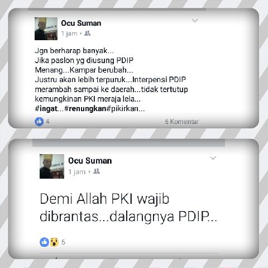Click the Ocu Suman name above the Kampar post
This screenshot has width=268, height=268.
click(x=81, y=23)
